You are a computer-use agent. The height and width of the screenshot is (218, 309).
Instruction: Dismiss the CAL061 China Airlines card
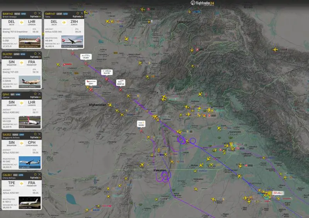(39, 174)
